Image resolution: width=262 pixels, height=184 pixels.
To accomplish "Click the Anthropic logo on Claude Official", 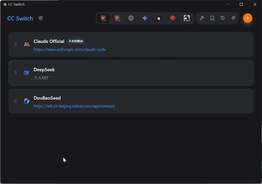I will click(27, 44).
